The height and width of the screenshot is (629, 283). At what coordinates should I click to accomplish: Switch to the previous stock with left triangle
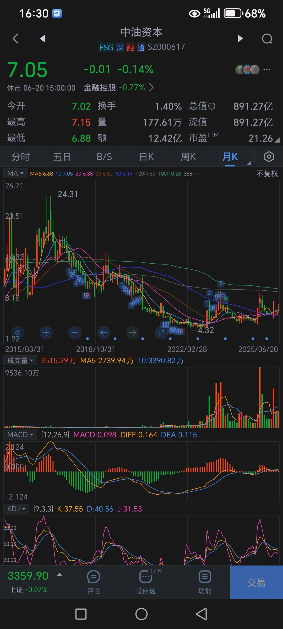point(43,39)
